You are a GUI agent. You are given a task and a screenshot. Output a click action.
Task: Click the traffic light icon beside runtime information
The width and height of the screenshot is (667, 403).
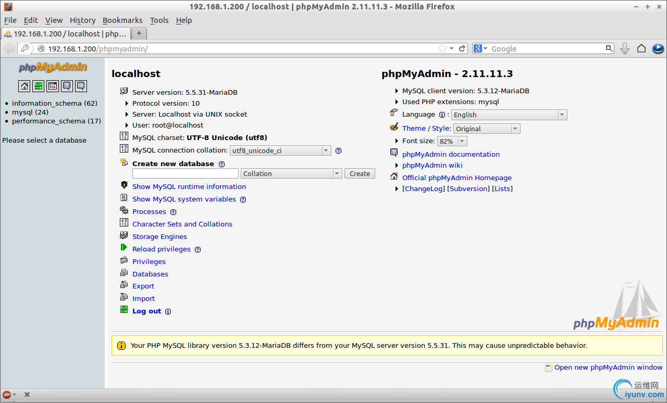[124, 185]
